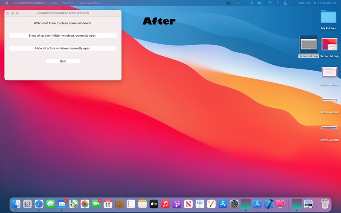Open the Window menu in menu bar

[x=68, y=3]
